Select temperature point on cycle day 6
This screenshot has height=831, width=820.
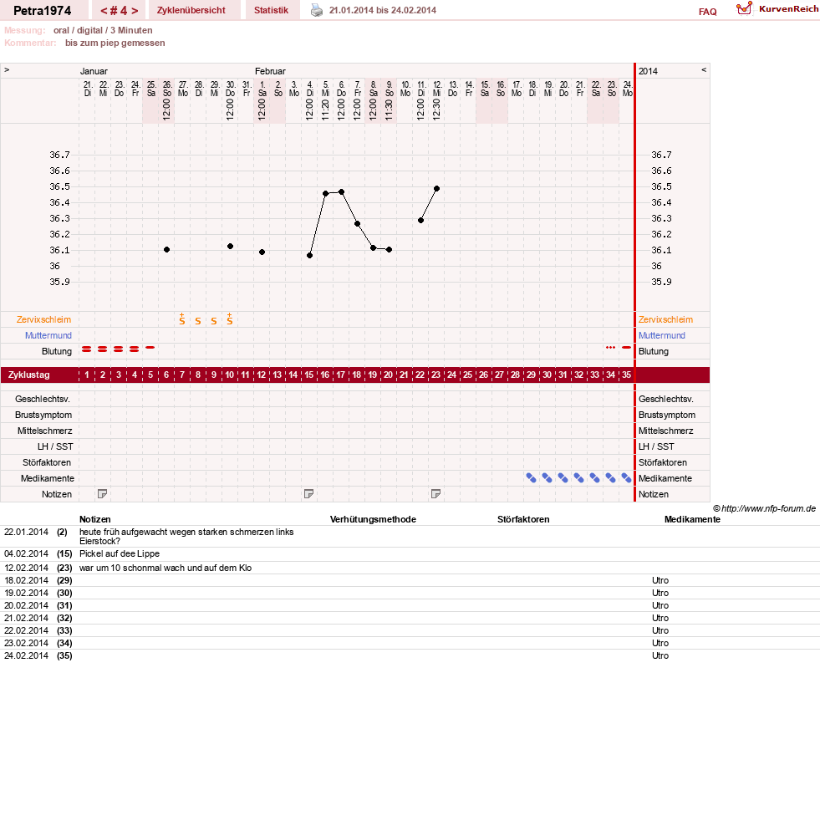(166, 250)
